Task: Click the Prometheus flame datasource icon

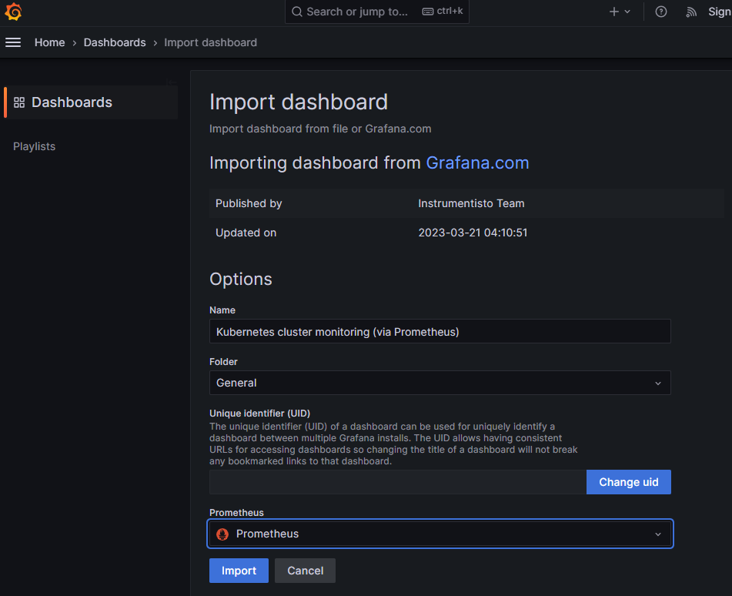Action: (x=222, y=534)
